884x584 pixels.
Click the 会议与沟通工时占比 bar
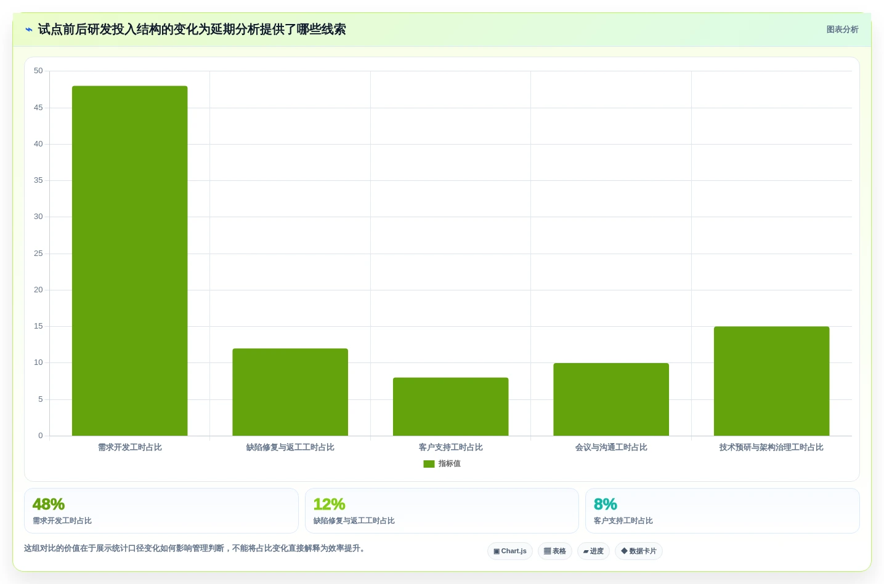point(611,399)
